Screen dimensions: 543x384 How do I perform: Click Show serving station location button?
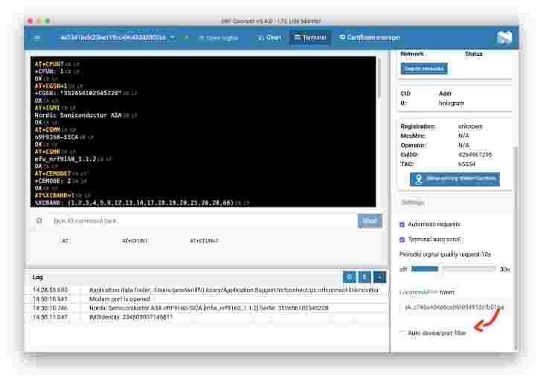454,179
